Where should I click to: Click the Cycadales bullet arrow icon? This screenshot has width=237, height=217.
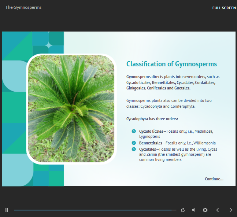point(134,149)
